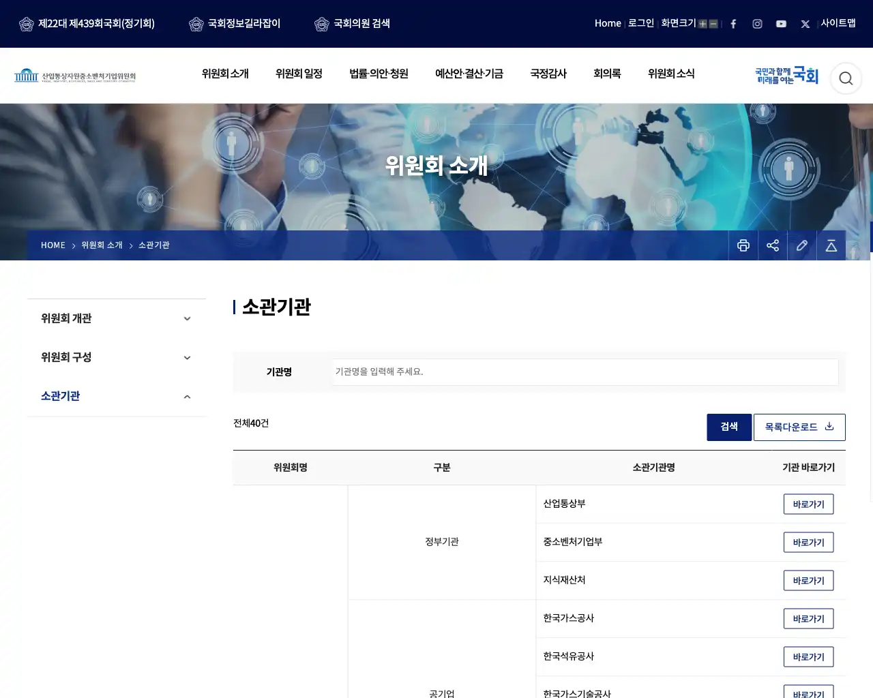This screenshot has height=698, width=873.
Task: Click 바로가기 for 중소벤처기업부
Action: pyautogui.click(x=808, y=543)
